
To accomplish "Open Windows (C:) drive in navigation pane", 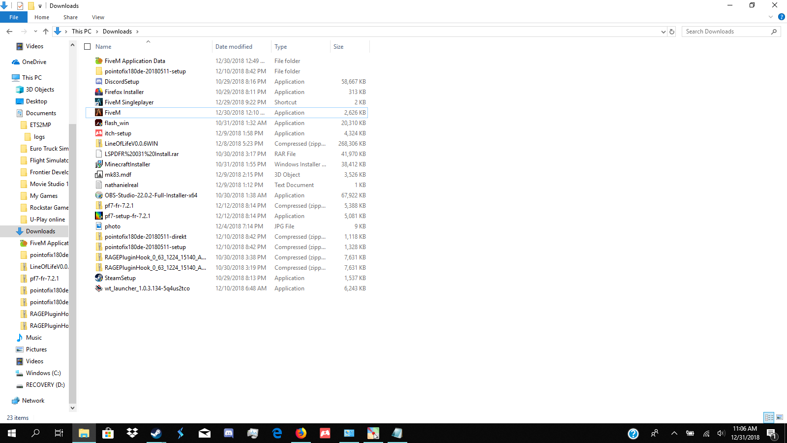I will pyautogui.click(x=43, y=373).
